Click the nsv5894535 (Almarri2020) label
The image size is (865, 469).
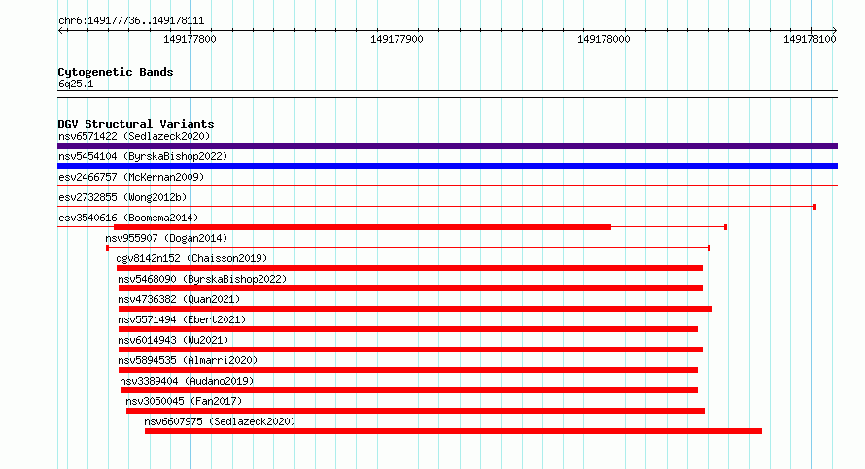pyautogui.click(x=188, y=360)
